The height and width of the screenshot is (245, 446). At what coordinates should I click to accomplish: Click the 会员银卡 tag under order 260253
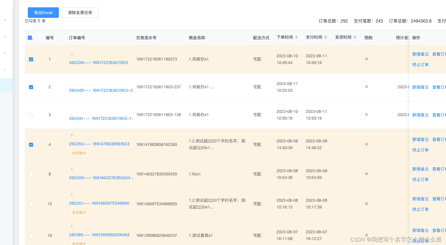point(79,153)
